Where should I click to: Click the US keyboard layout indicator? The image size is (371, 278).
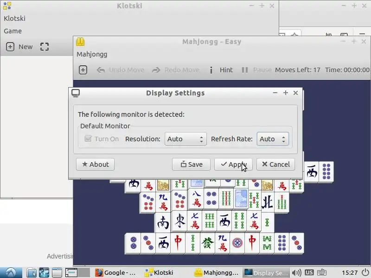[309, 272]
